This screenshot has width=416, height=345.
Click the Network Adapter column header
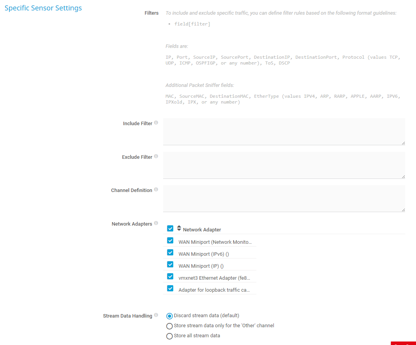202,230
